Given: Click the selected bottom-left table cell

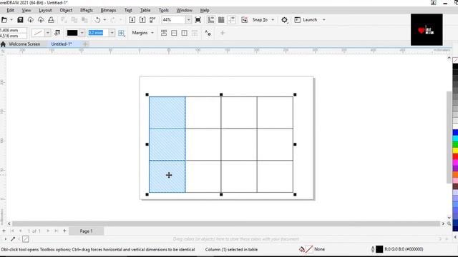Looking at the screenshot, I should pos(167,176).
